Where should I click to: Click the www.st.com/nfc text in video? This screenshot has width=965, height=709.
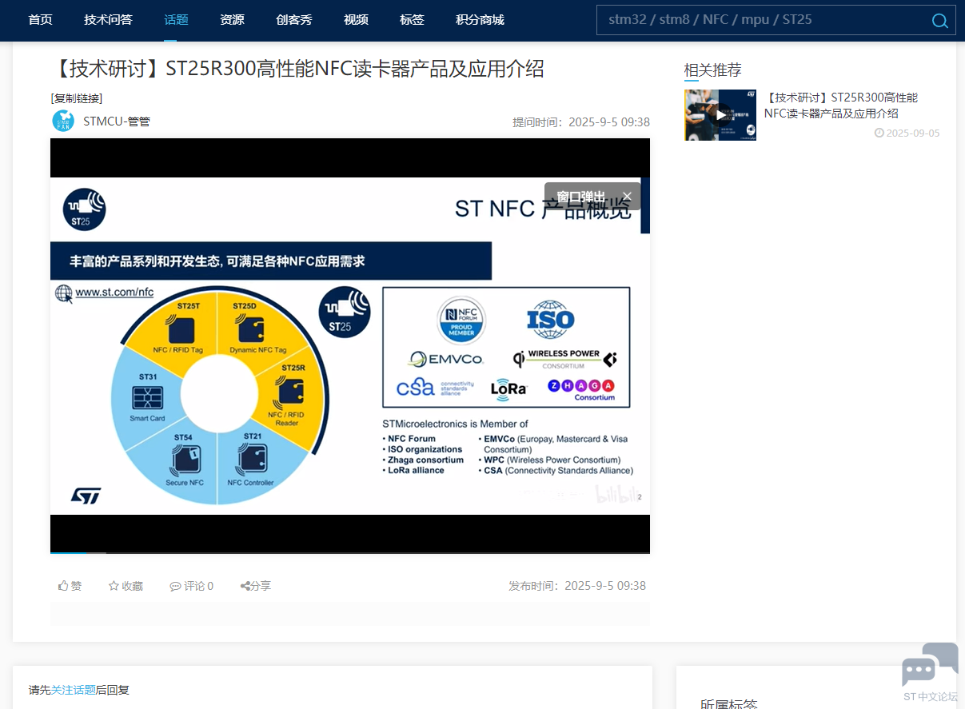click(x=114, y=293)
